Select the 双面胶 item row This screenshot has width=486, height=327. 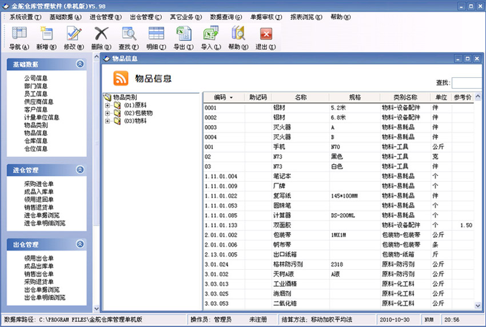338,225
